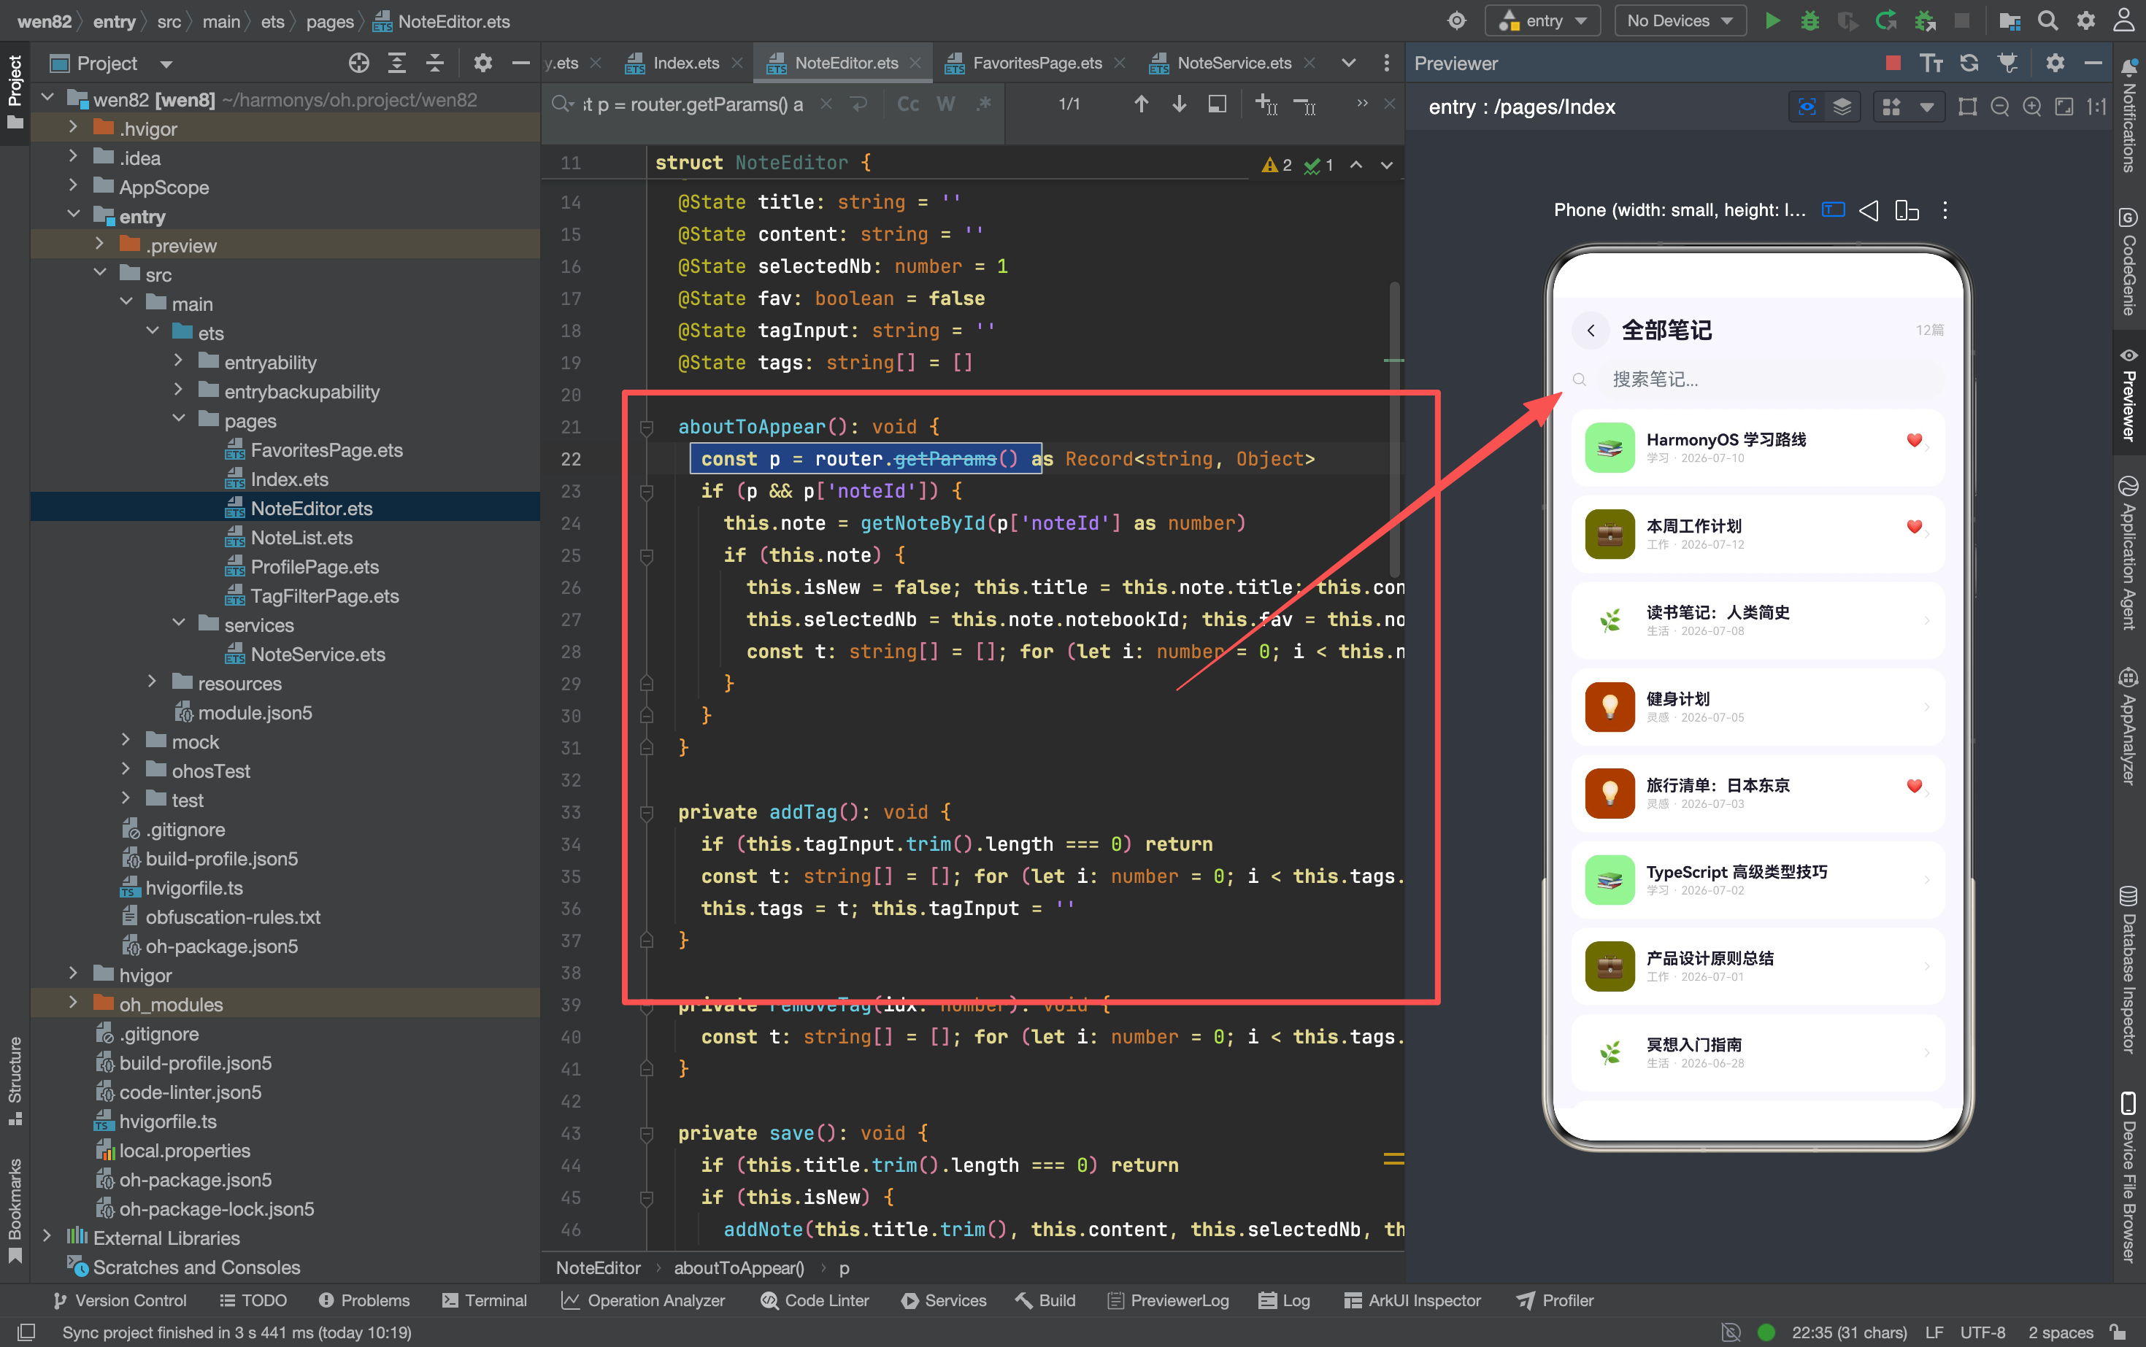The image size is (2146, 1347).
Task: Expand the .hvigor folder
Action: point(73,128)
